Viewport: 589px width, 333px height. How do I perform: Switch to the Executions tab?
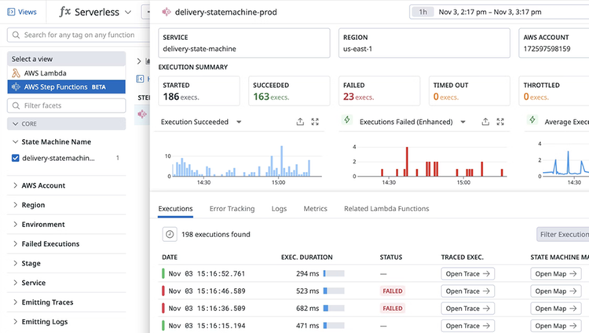tap(175, 209)
